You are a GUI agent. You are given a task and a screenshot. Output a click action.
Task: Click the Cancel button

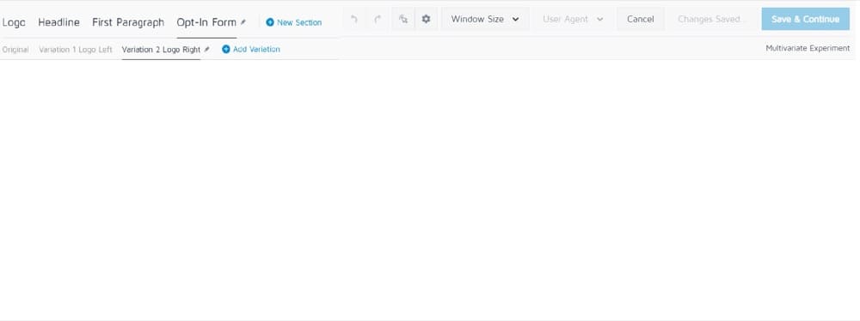pyautogui.click(x=640, y=19)
